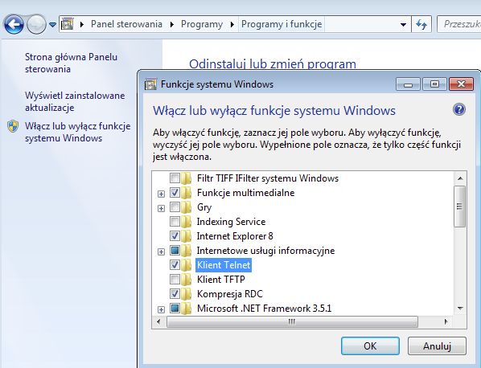The height and width of the screenshot is (368, 481).
Task: Open Wyświetl zainstalowane aktualizacje link
Action: [x=75, y=101]
